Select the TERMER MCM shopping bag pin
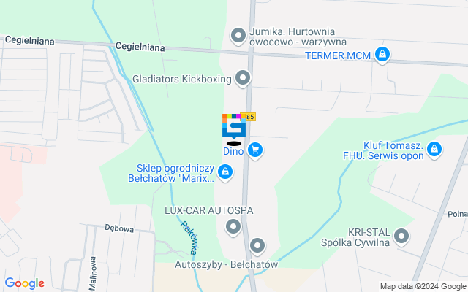 (x=382, y=55)
